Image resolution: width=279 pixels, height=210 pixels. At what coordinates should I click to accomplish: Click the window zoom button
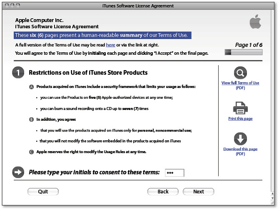coord(18,5)
